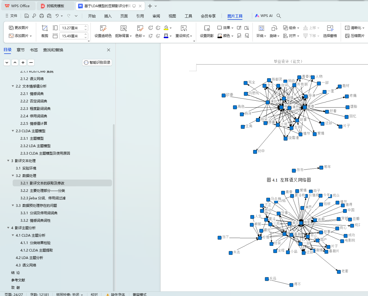Collapse the 3 影评文本处理 outline node

pos(8,161)
